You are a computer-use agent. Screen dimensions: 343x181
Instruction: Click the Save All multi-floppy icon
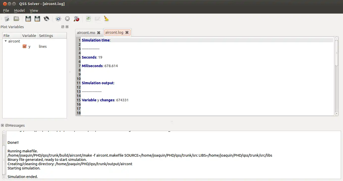(x=46, y=19)
